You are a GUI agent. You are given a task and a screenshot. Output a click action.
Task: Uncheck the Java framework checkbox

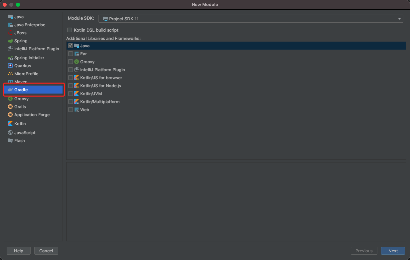click(x=71, y=46)
